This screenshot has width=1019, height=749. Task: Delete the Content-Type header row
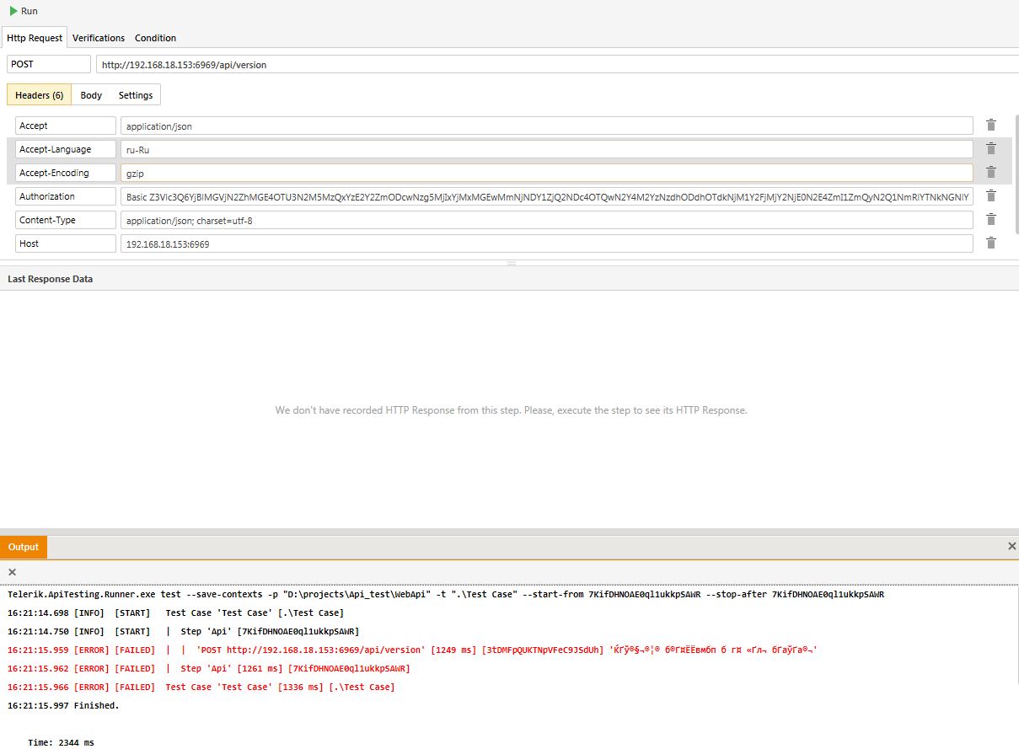pos(991,220)
